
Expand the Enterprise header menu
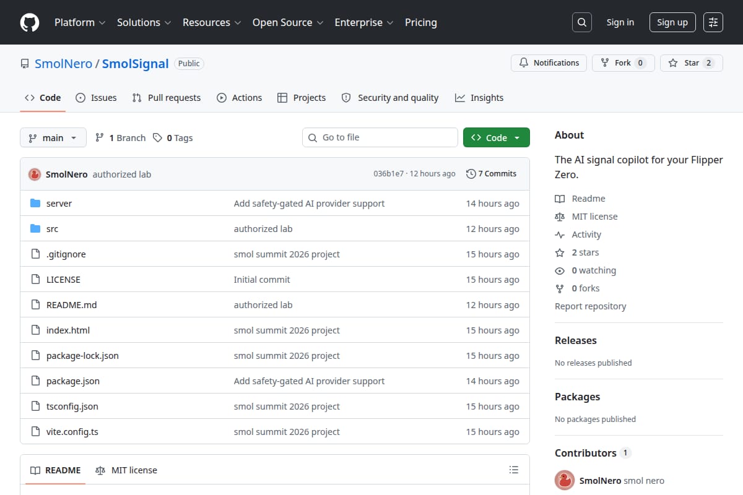(x=364, y=22)
